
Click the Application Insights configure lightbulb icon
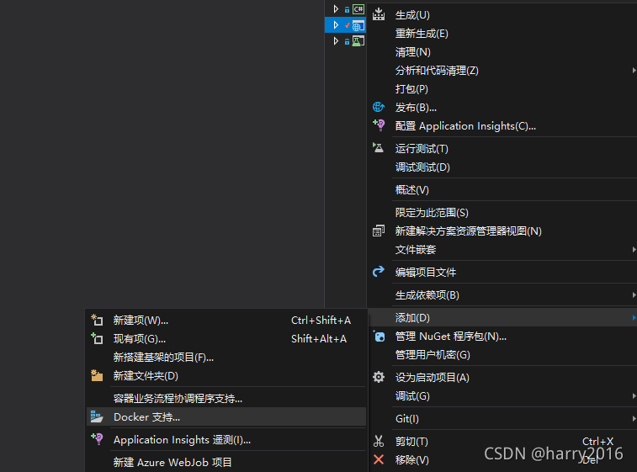tap(379, 125)
